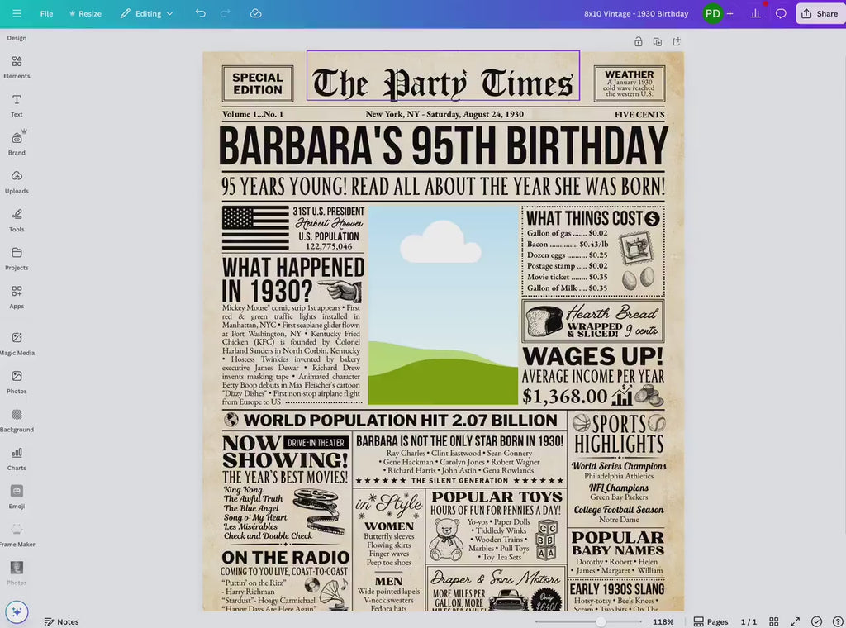Open the Background panel
Viewport: 846px width, 628px height.
click(x=17, y=418)
